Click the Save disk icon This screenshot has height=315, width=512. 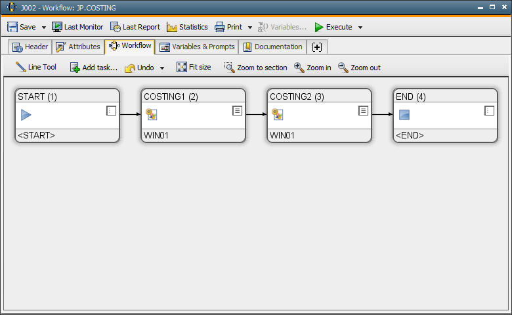click(x=12, y=27)
